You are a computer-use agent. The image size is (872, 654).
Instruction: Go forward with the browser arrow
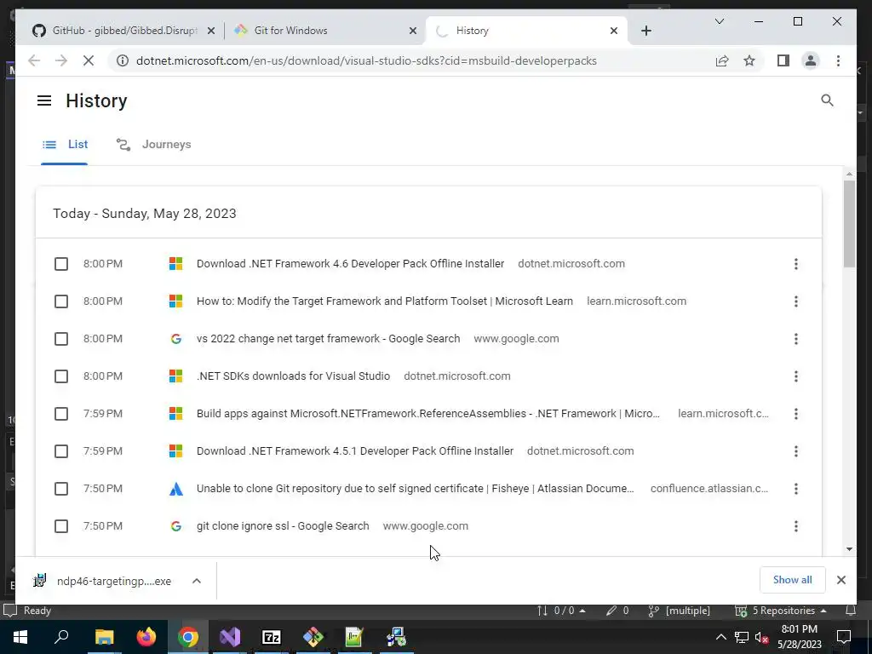(61, 60)
